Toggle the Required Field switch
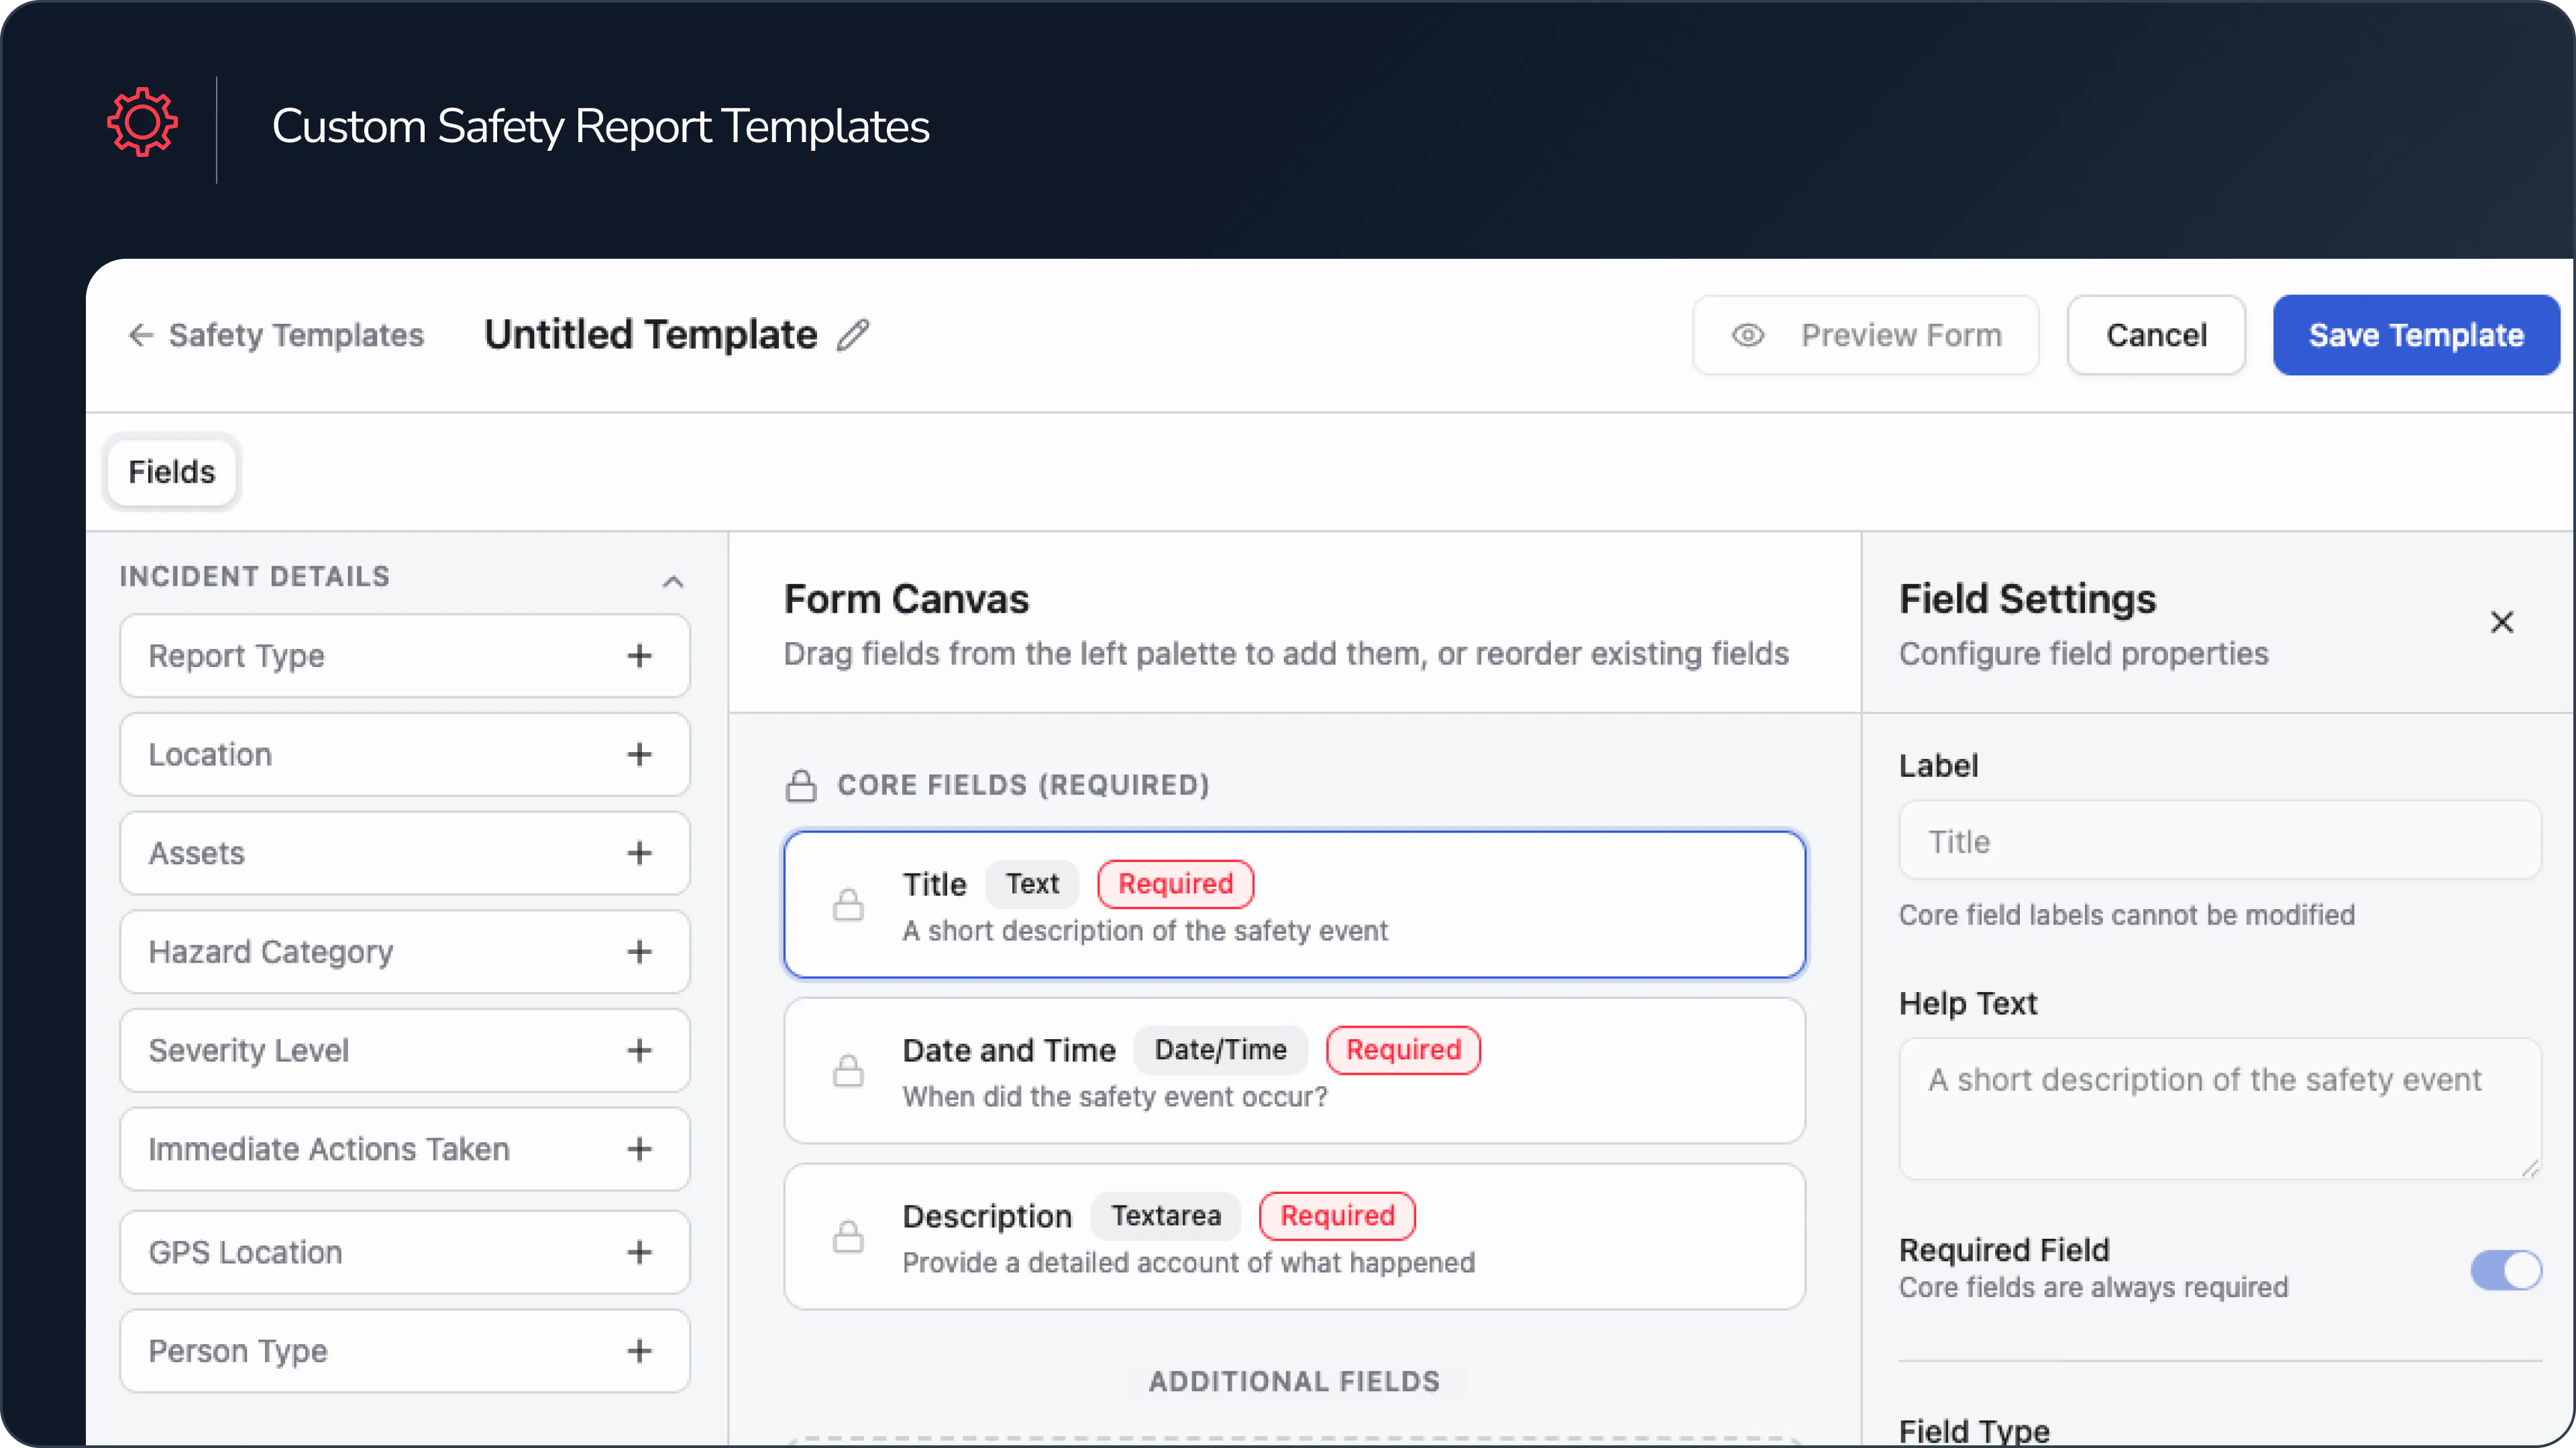This screenshot has width=2576, height=1448. (2504, 1270)
